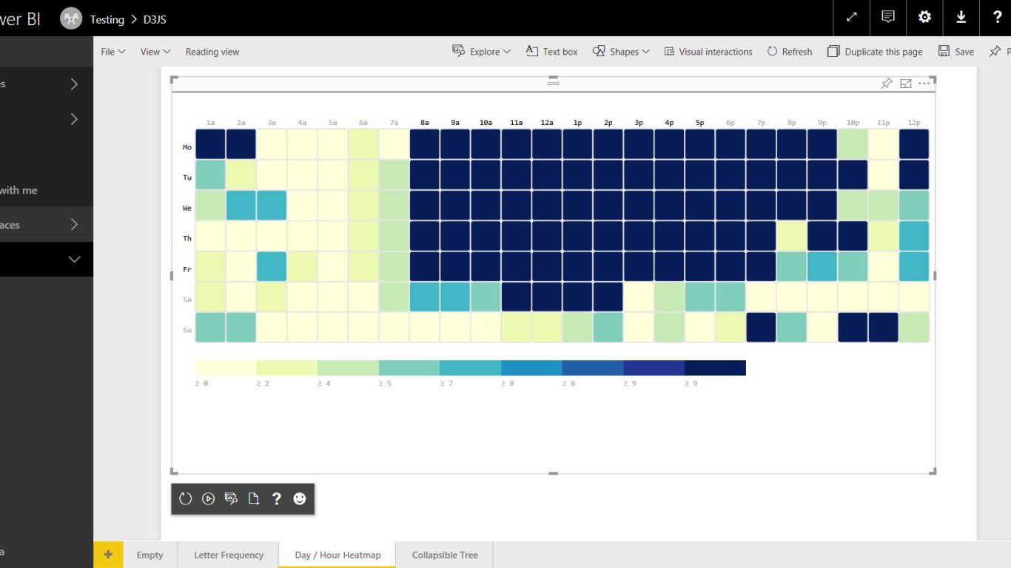Open 'with me' sidebar item
This screenshot has height=568, width=1011.
click(x=19, y=190)
